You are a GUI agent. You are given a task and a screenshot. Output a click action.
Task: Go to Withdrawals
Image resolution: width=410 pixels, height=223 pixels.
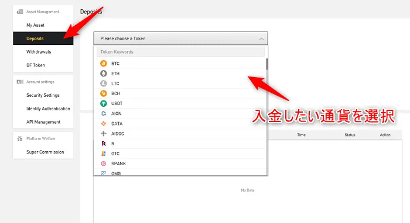[x=39, y=52]
